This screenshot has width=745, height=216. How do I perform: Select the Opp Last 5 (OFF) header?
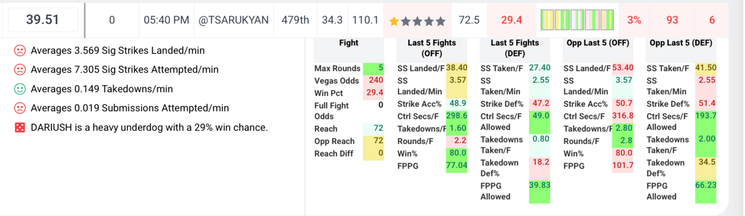[598, 43]
